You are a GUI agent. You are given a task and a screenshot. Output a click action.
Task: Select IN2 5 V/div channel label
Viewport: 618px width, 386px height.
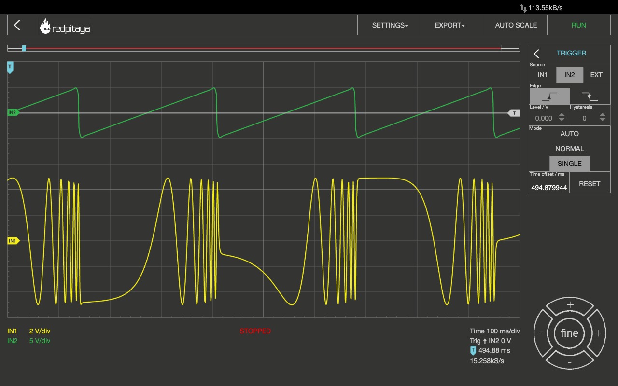point(29,341)
